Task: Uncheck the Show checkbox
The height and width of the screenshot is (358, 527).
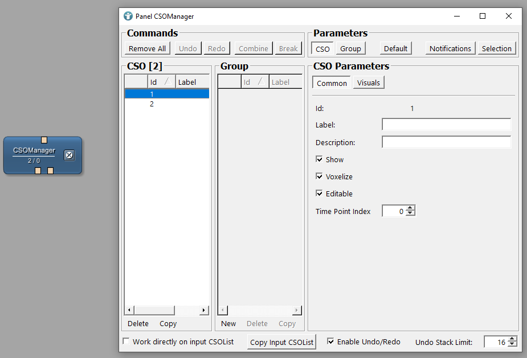Action: click(x=319, y=160)
